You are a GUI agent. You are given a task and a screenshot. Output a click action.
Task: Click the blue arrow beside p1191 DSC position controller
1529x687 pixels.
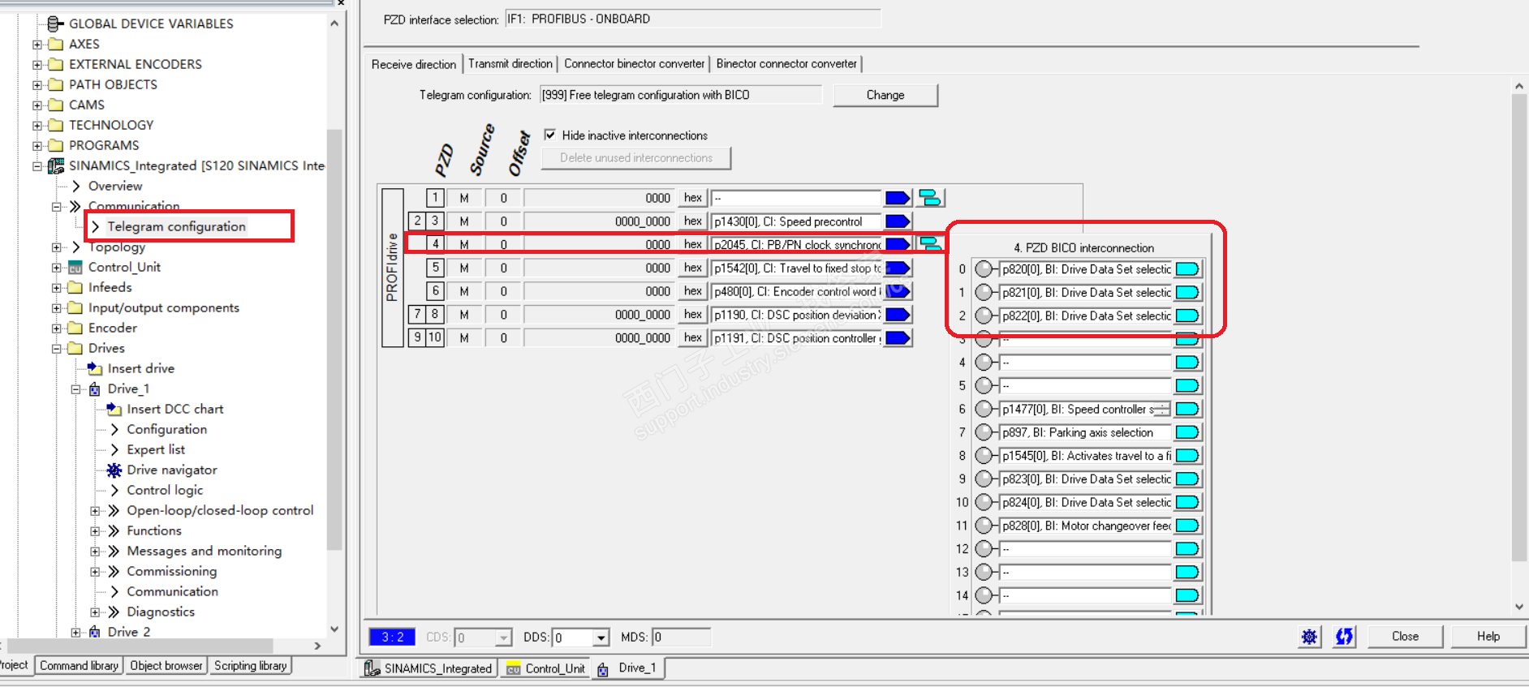point(898,338)
